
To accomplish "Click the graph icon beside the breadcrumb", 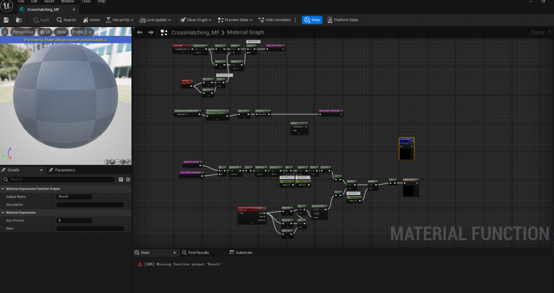I will pos(164,32).
